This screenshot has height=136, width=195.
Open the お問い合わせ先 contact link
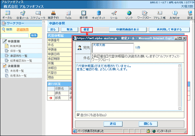pos(176,2)
